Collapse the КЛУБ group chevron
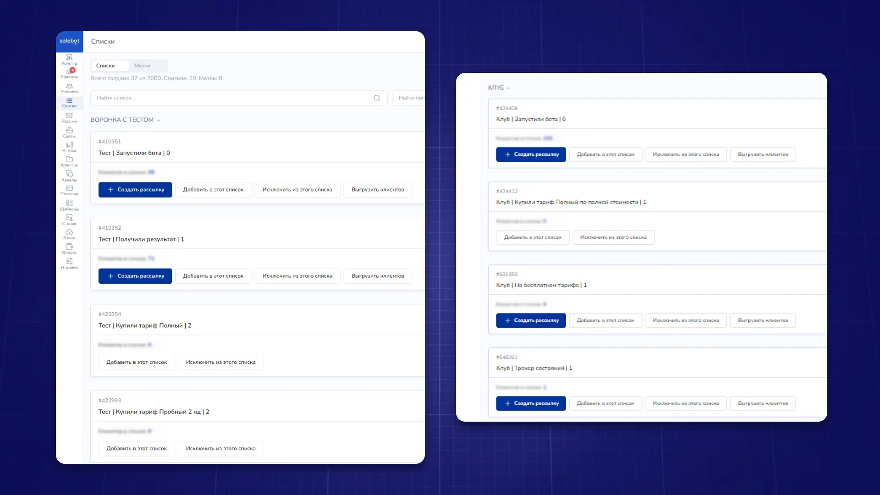Screen dimensions: 880x495 click(508, 88)
